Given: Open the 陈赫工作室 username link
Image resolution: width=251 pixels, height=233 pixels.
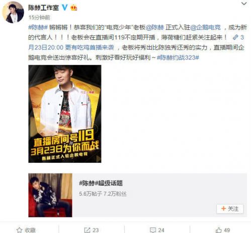Looking at the screenshot, I should pos(44,8).
